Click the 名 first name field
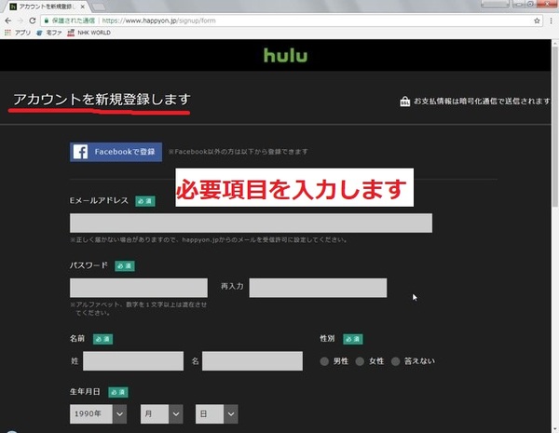The width and height of the screenshot is (559, 433). coord(252,360)
